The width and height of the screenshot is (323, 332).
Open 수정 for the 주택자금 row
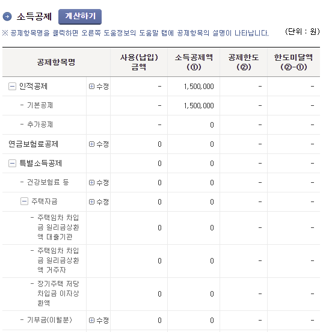click(99, 201)
